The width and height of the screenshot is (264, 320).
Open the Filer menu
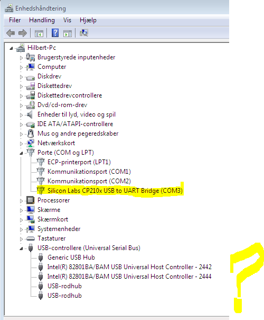[x=15, y=20]
